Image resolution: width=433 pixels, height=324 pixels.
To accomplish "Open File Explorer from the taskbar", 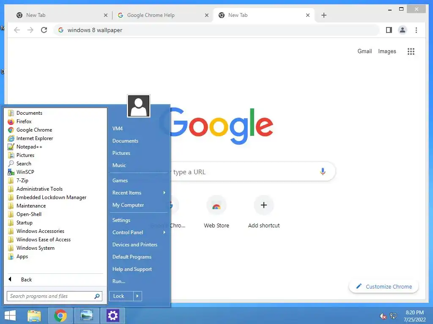I will (x=34, y=316).
